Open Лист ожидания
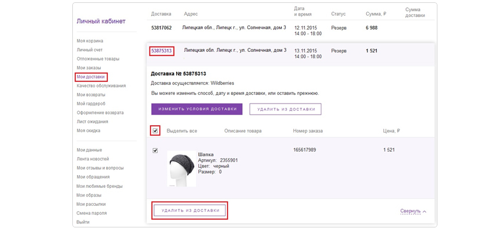This screenshot has height=228, width=494. pos(92,121)
